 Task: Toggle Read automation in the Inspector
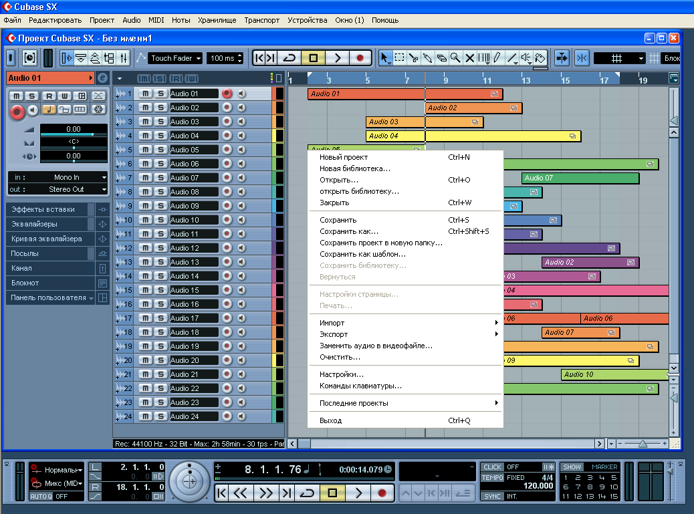[49, 96]
